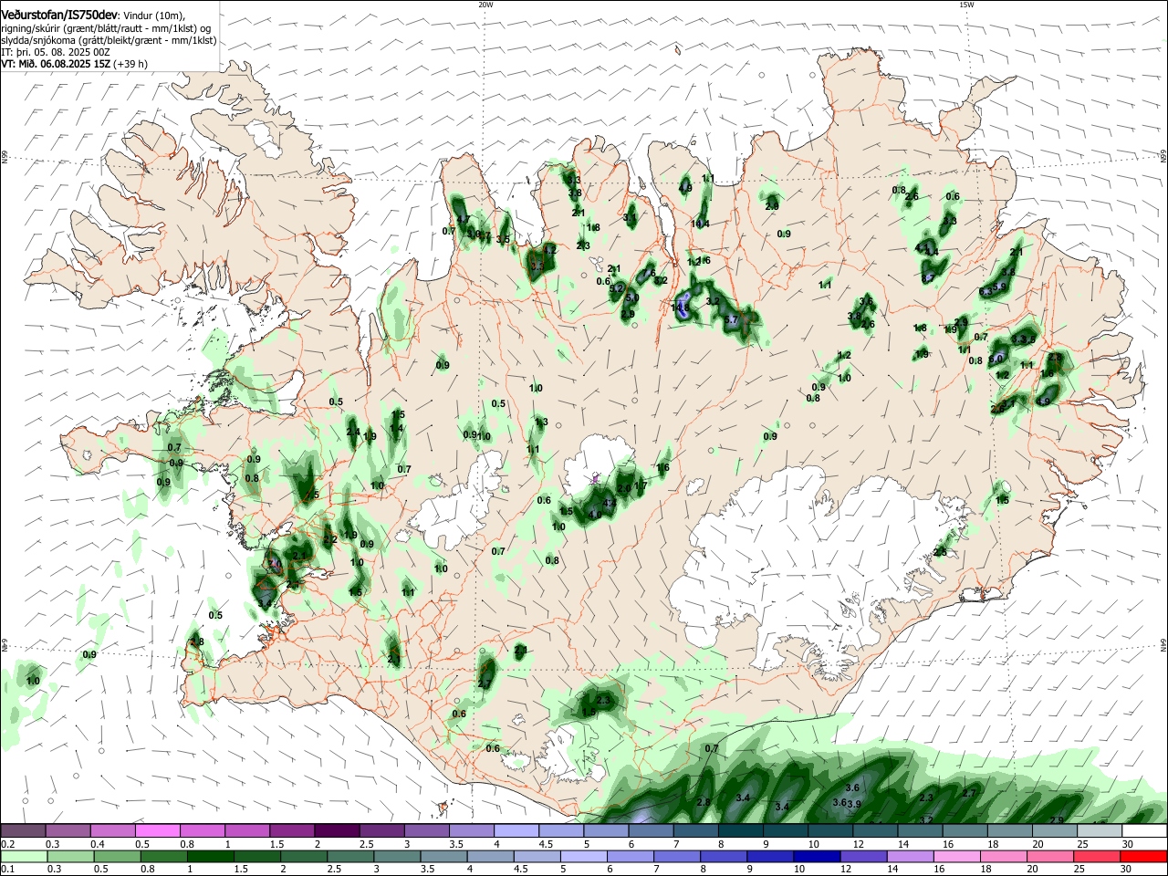Click the '(+39 h)' forecast offset text
Image resolution: width=1168 pixels, height=876 pixels.
tap(131, 64)
